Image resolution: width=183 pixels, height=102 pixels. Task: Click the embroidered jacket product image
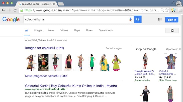171,61
